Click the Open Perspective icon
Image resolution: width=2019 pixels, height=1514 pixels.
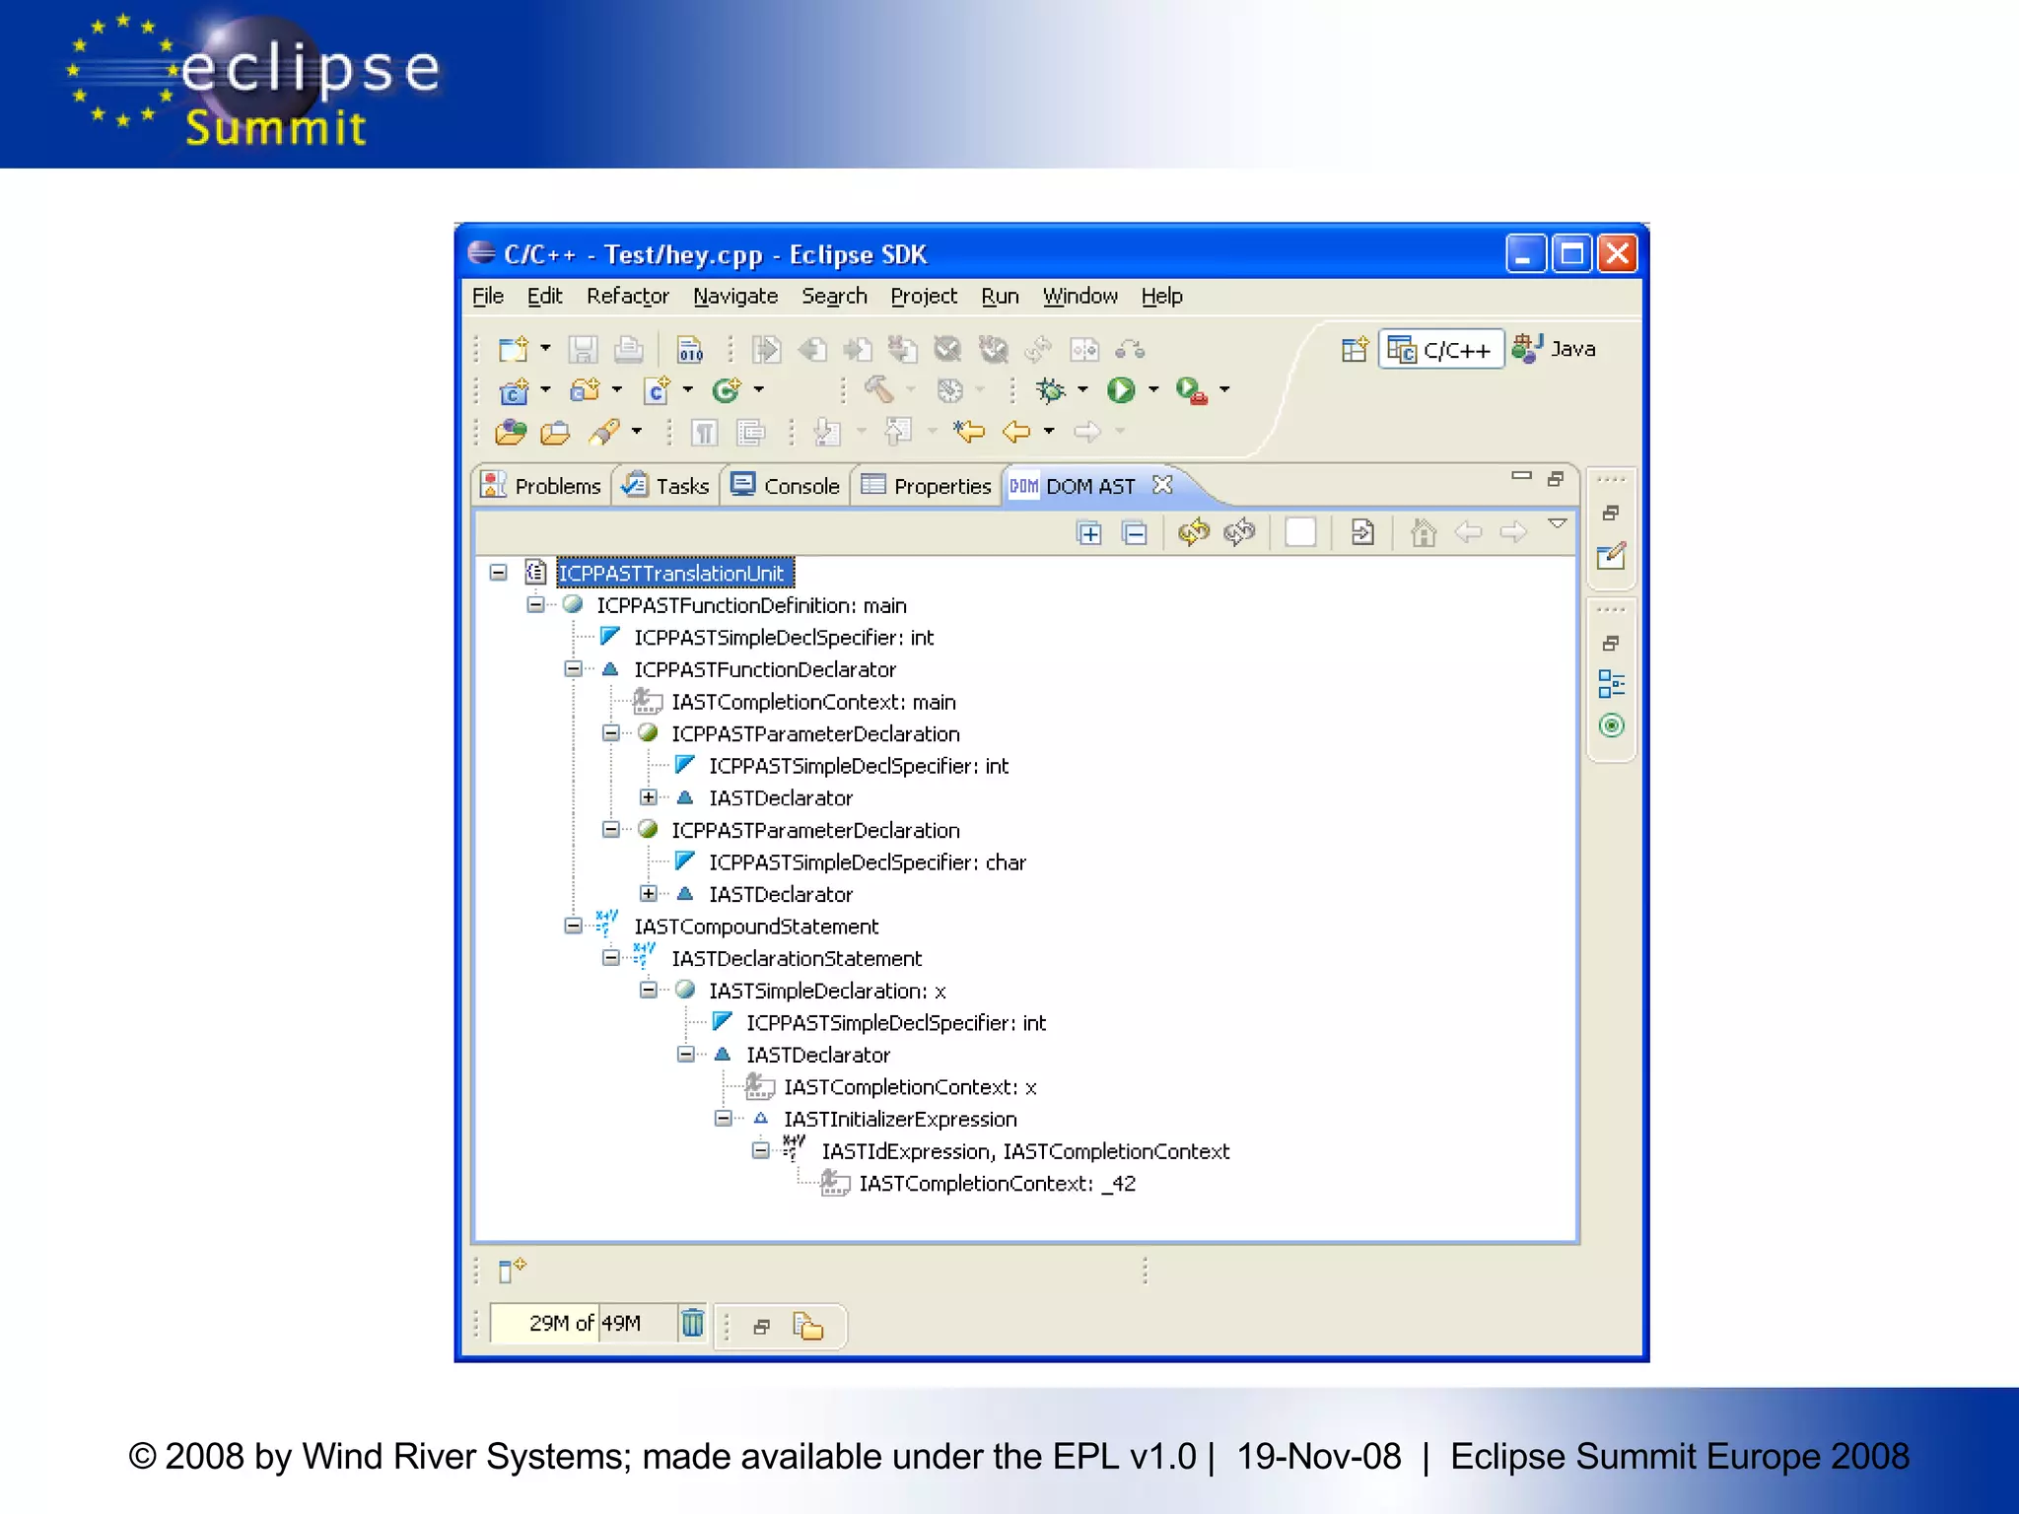[x=1355, y=350]
